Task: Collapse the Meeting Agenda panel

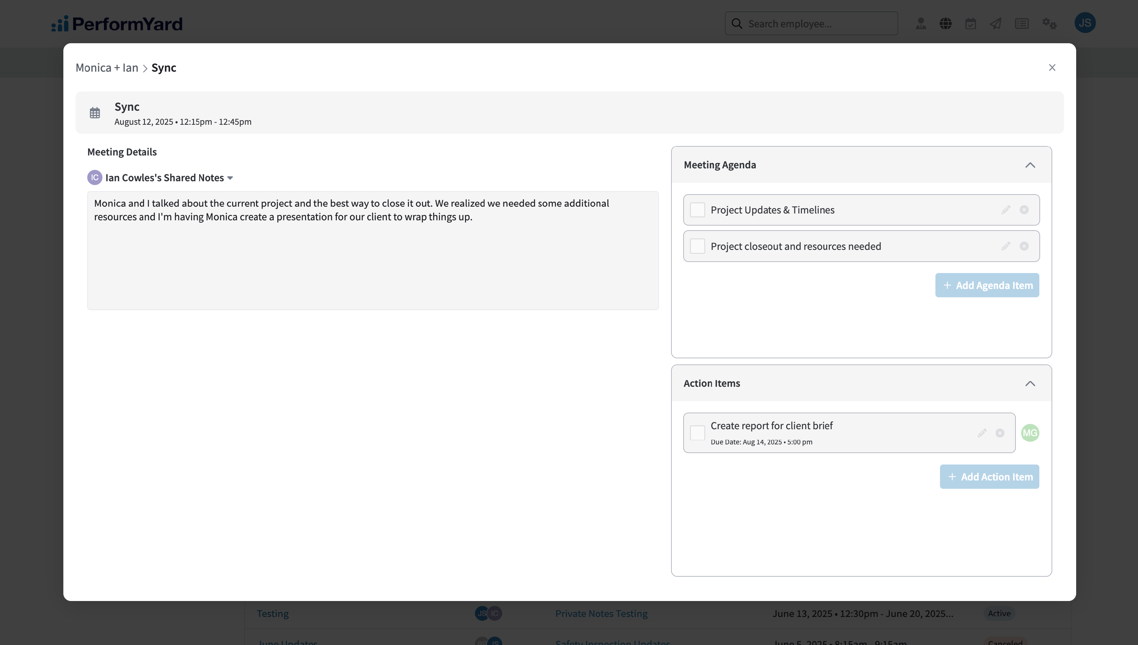Action: pos(1030,165)
